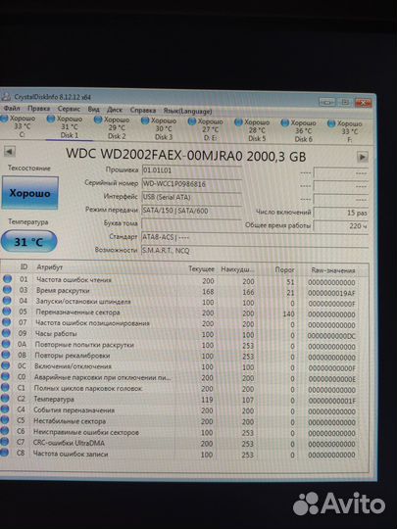Click status icon for Частота ошибок записи row
This screenshot has width=397, height=529.
[x=4, y=453]
